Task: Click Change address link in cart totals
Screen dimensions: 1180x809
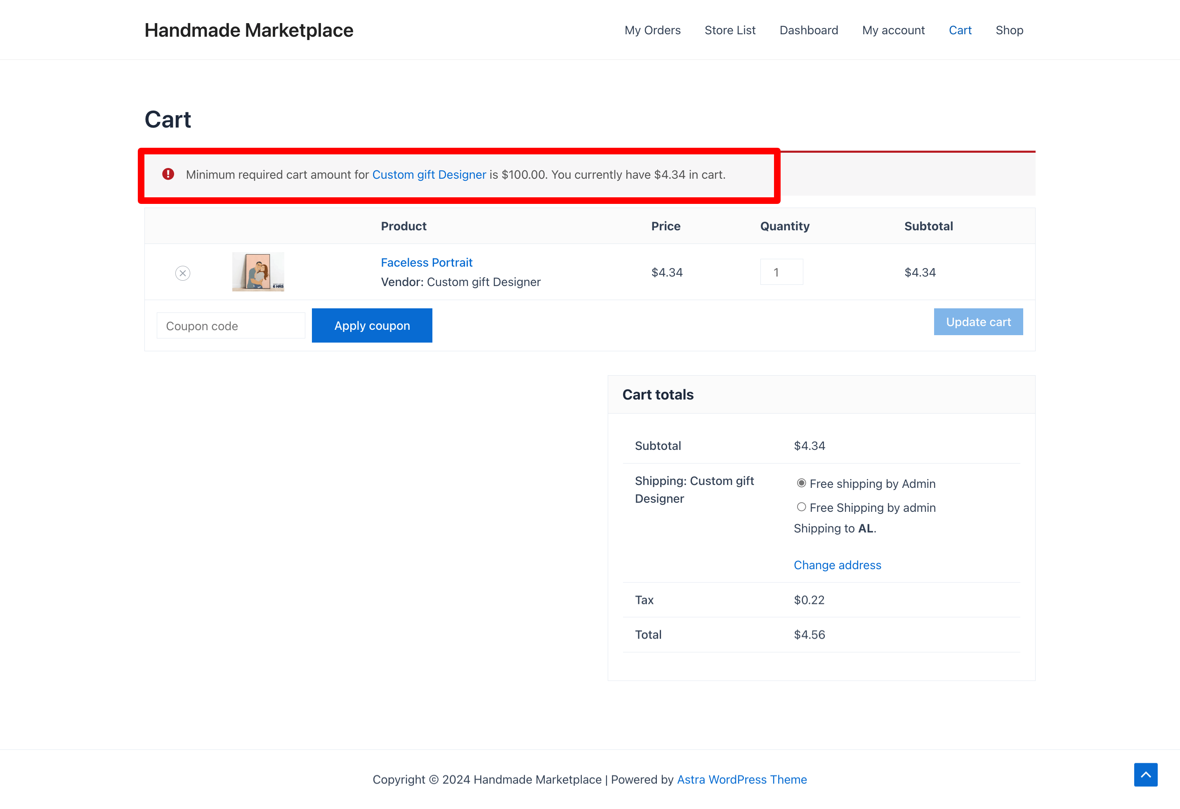Action: [x=837, y=564]
